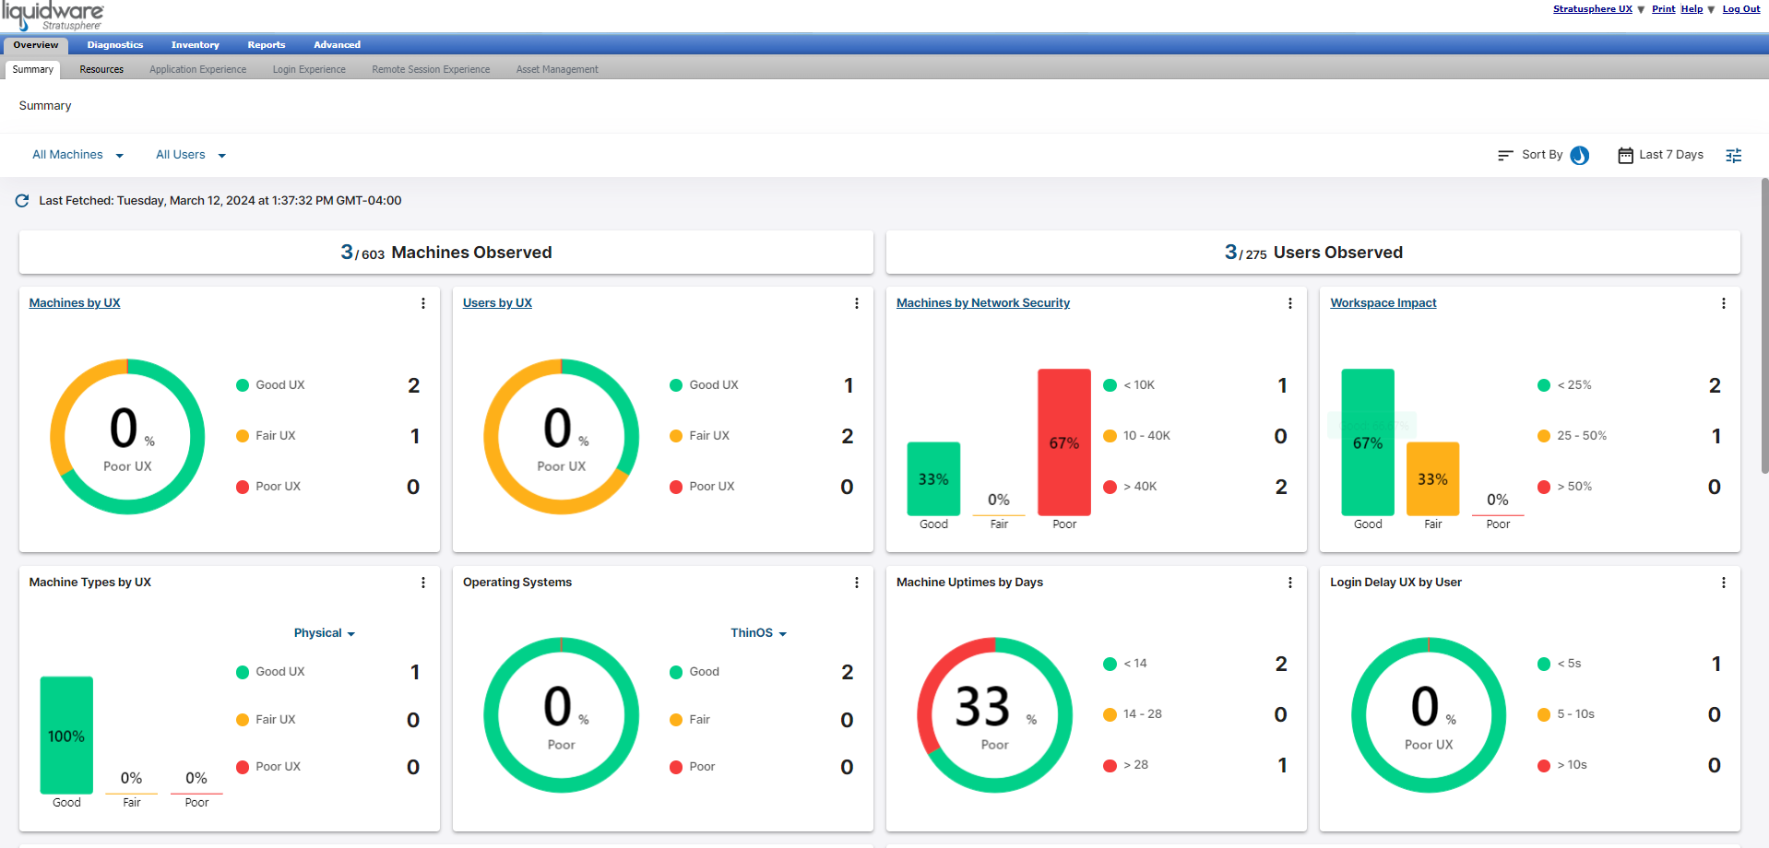This screenshot has height=848, width=1769.
Task: Open the Operating Systems options menu
Action: pyautogui.click(x=857, y=583)
